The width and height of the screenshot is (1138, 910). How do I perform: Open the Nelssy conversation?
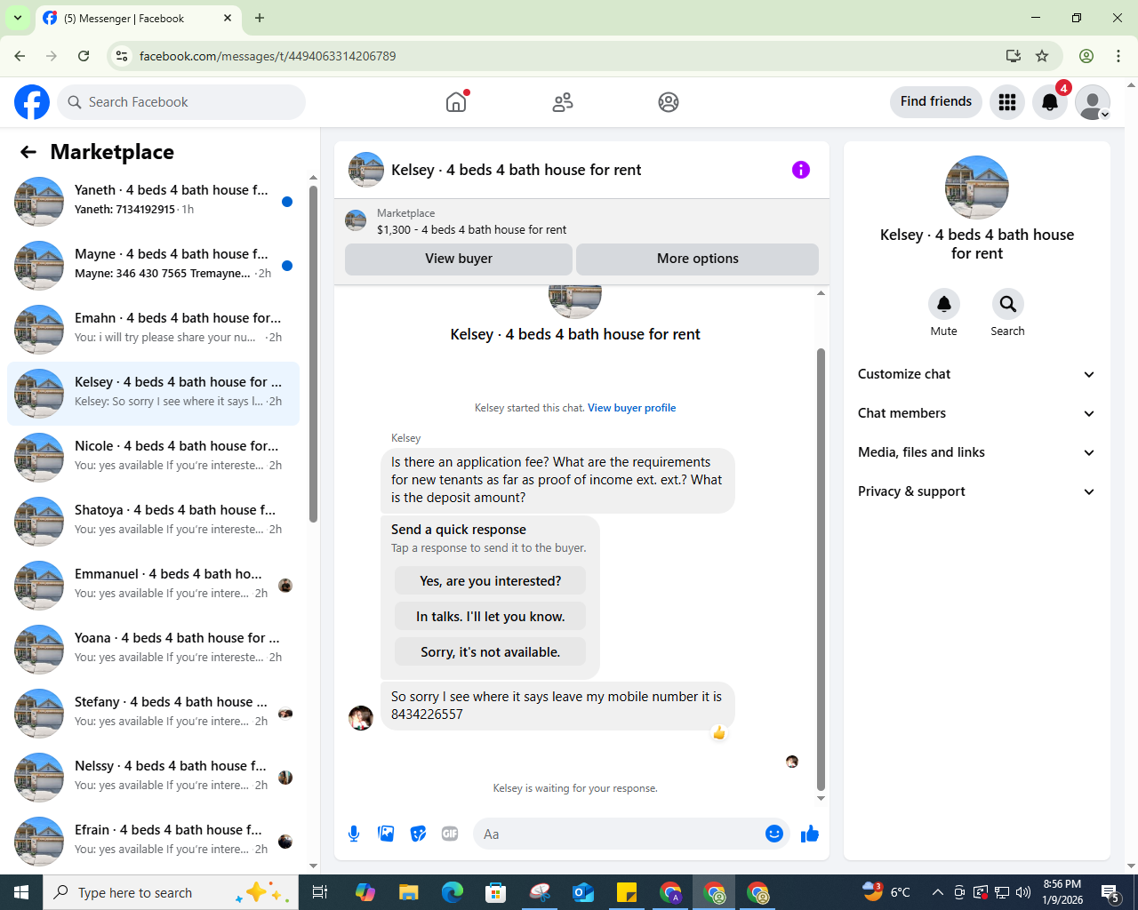point(153,778)
